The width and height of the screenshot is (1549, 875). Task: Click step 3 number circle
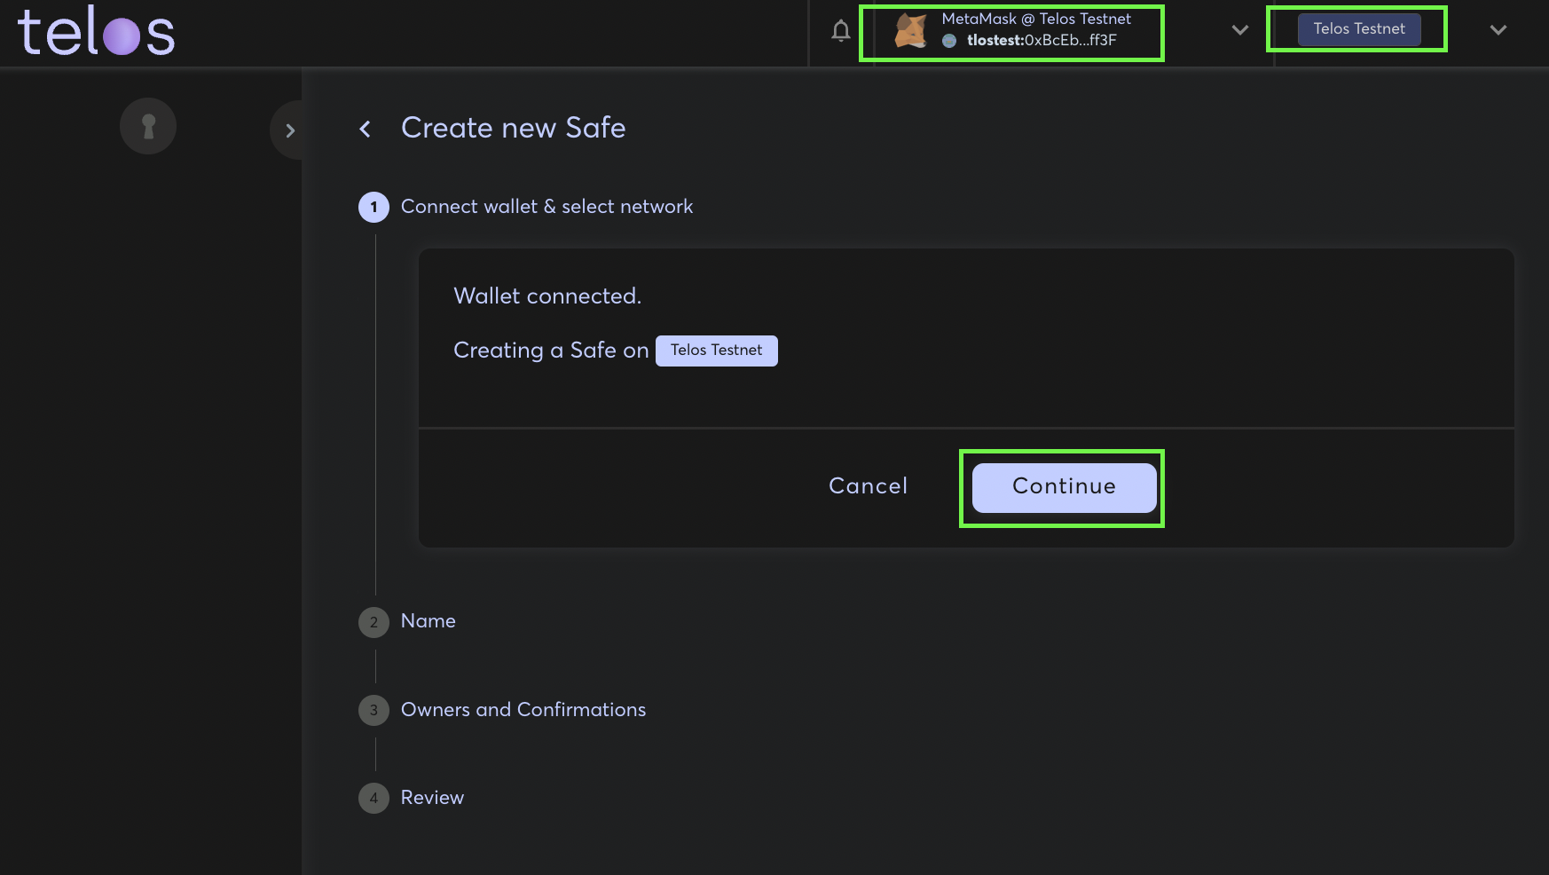(x=373, y=710)
